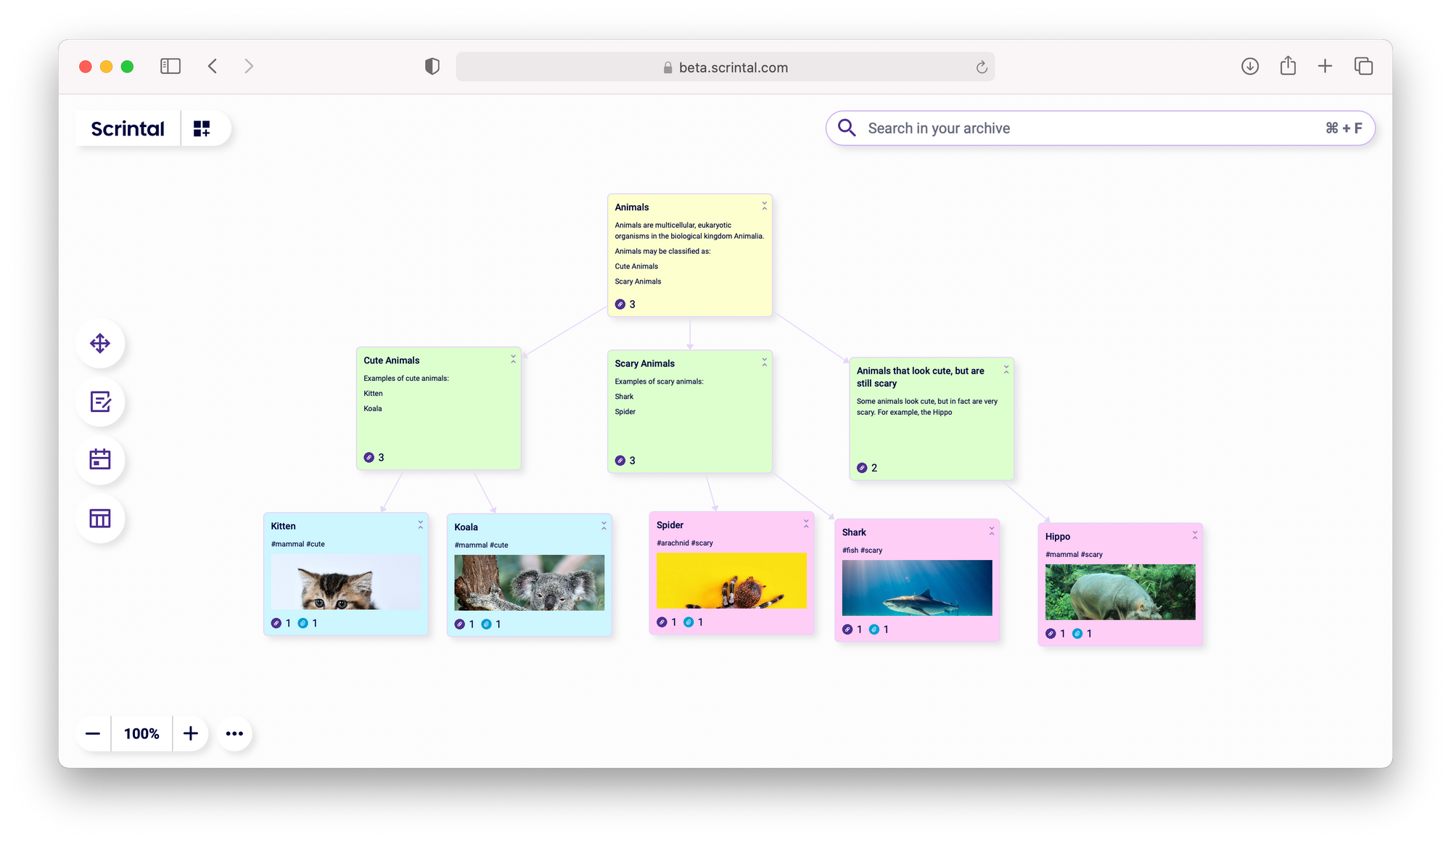This screenshot has height=845, width=1451.
Task: Collapse the Cute Animals card
Action: (513, 360)
